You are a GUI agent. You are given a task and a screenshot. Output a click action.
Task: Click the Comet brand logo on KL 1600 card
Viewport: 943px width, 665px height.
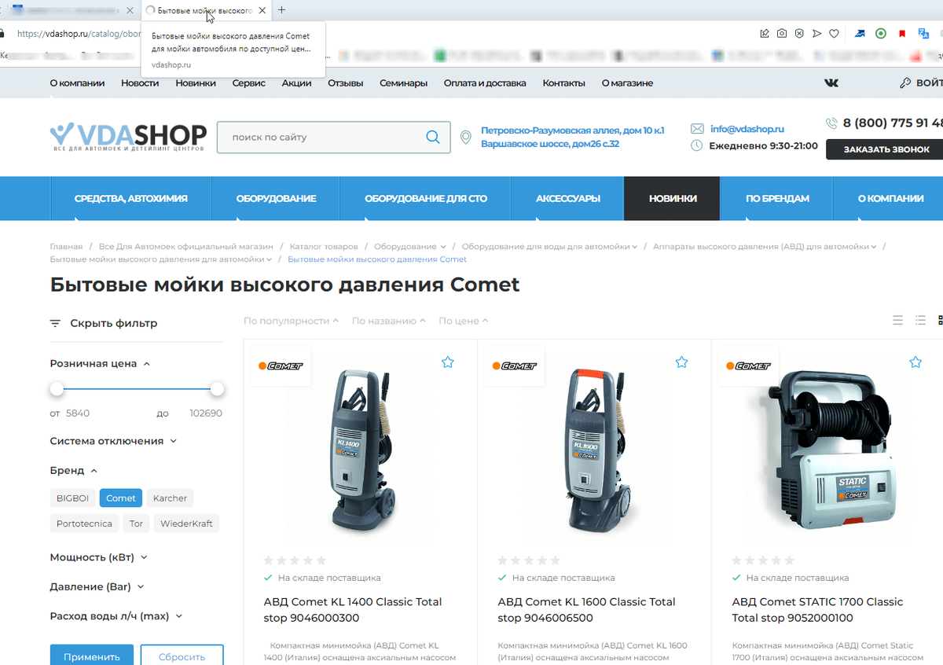tap(515, 366)
